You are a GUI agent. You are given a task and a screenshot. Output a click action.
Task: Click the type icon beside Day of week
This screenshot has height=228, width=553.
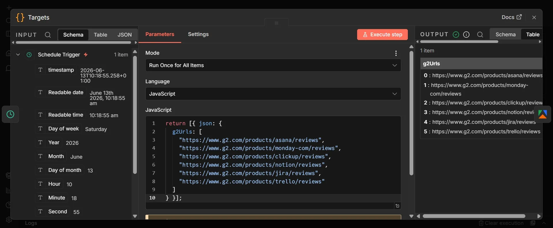[40, 129]
